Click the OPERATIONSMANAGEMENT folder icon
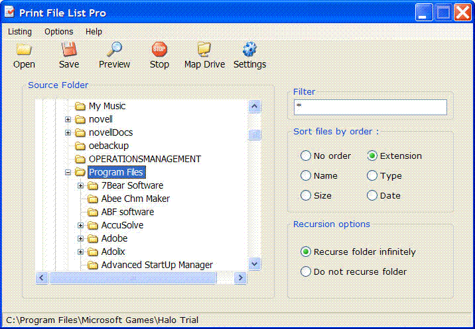 pos(80,159)
